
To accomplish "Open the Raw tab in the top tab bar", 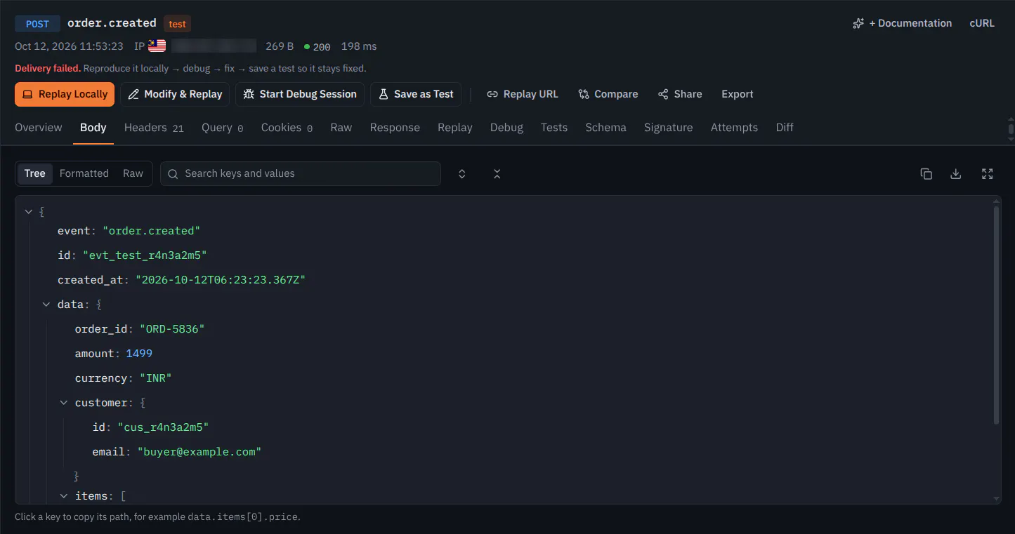I will [341, 128].
